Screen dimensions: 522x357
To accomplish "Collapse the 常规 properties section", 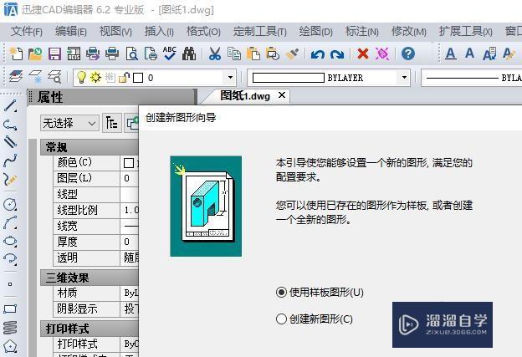I will [x=90, y=147].
